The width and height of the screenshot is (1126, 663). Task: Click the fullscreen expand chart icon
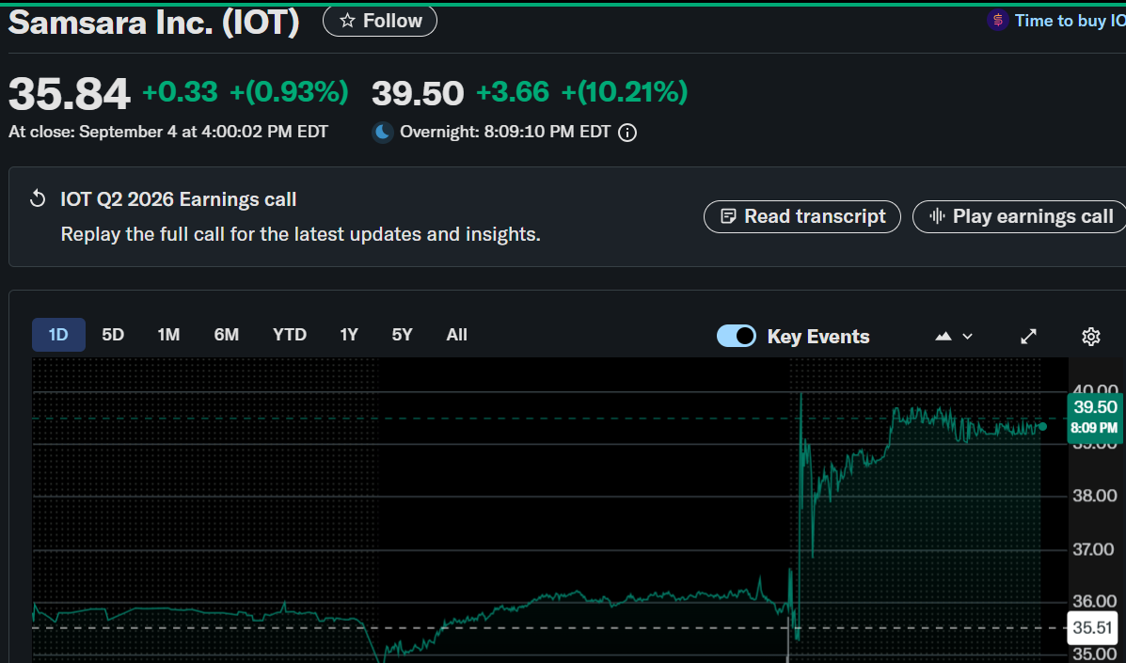click(x=1029, y=336)
